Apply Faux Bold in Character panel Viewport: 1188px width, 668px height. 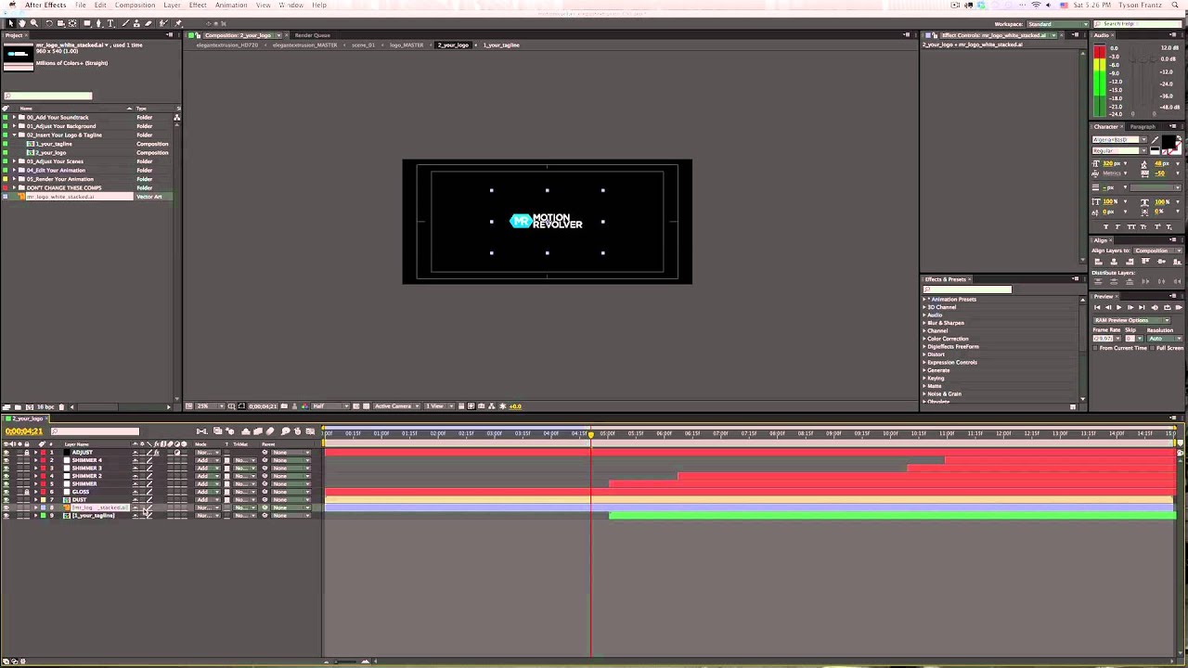pyautogui.click(x=1106, y=226)
